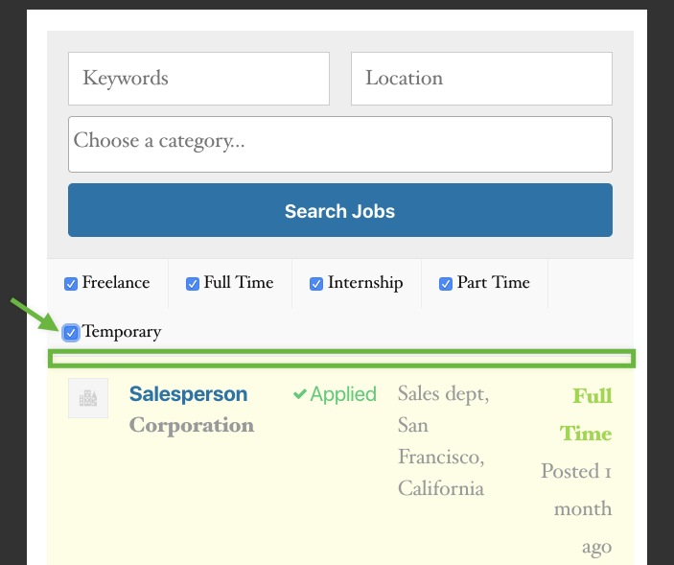Click the Location input field

[x=481, y=79]
